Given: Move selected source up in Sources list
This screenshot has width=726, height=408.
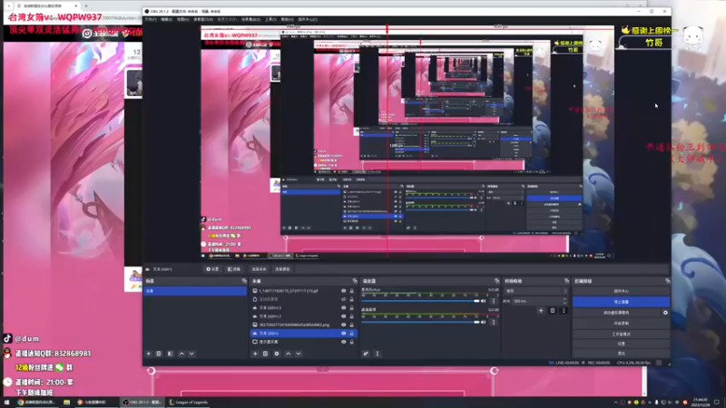Looking at the screenshot, I should point(288,354).
